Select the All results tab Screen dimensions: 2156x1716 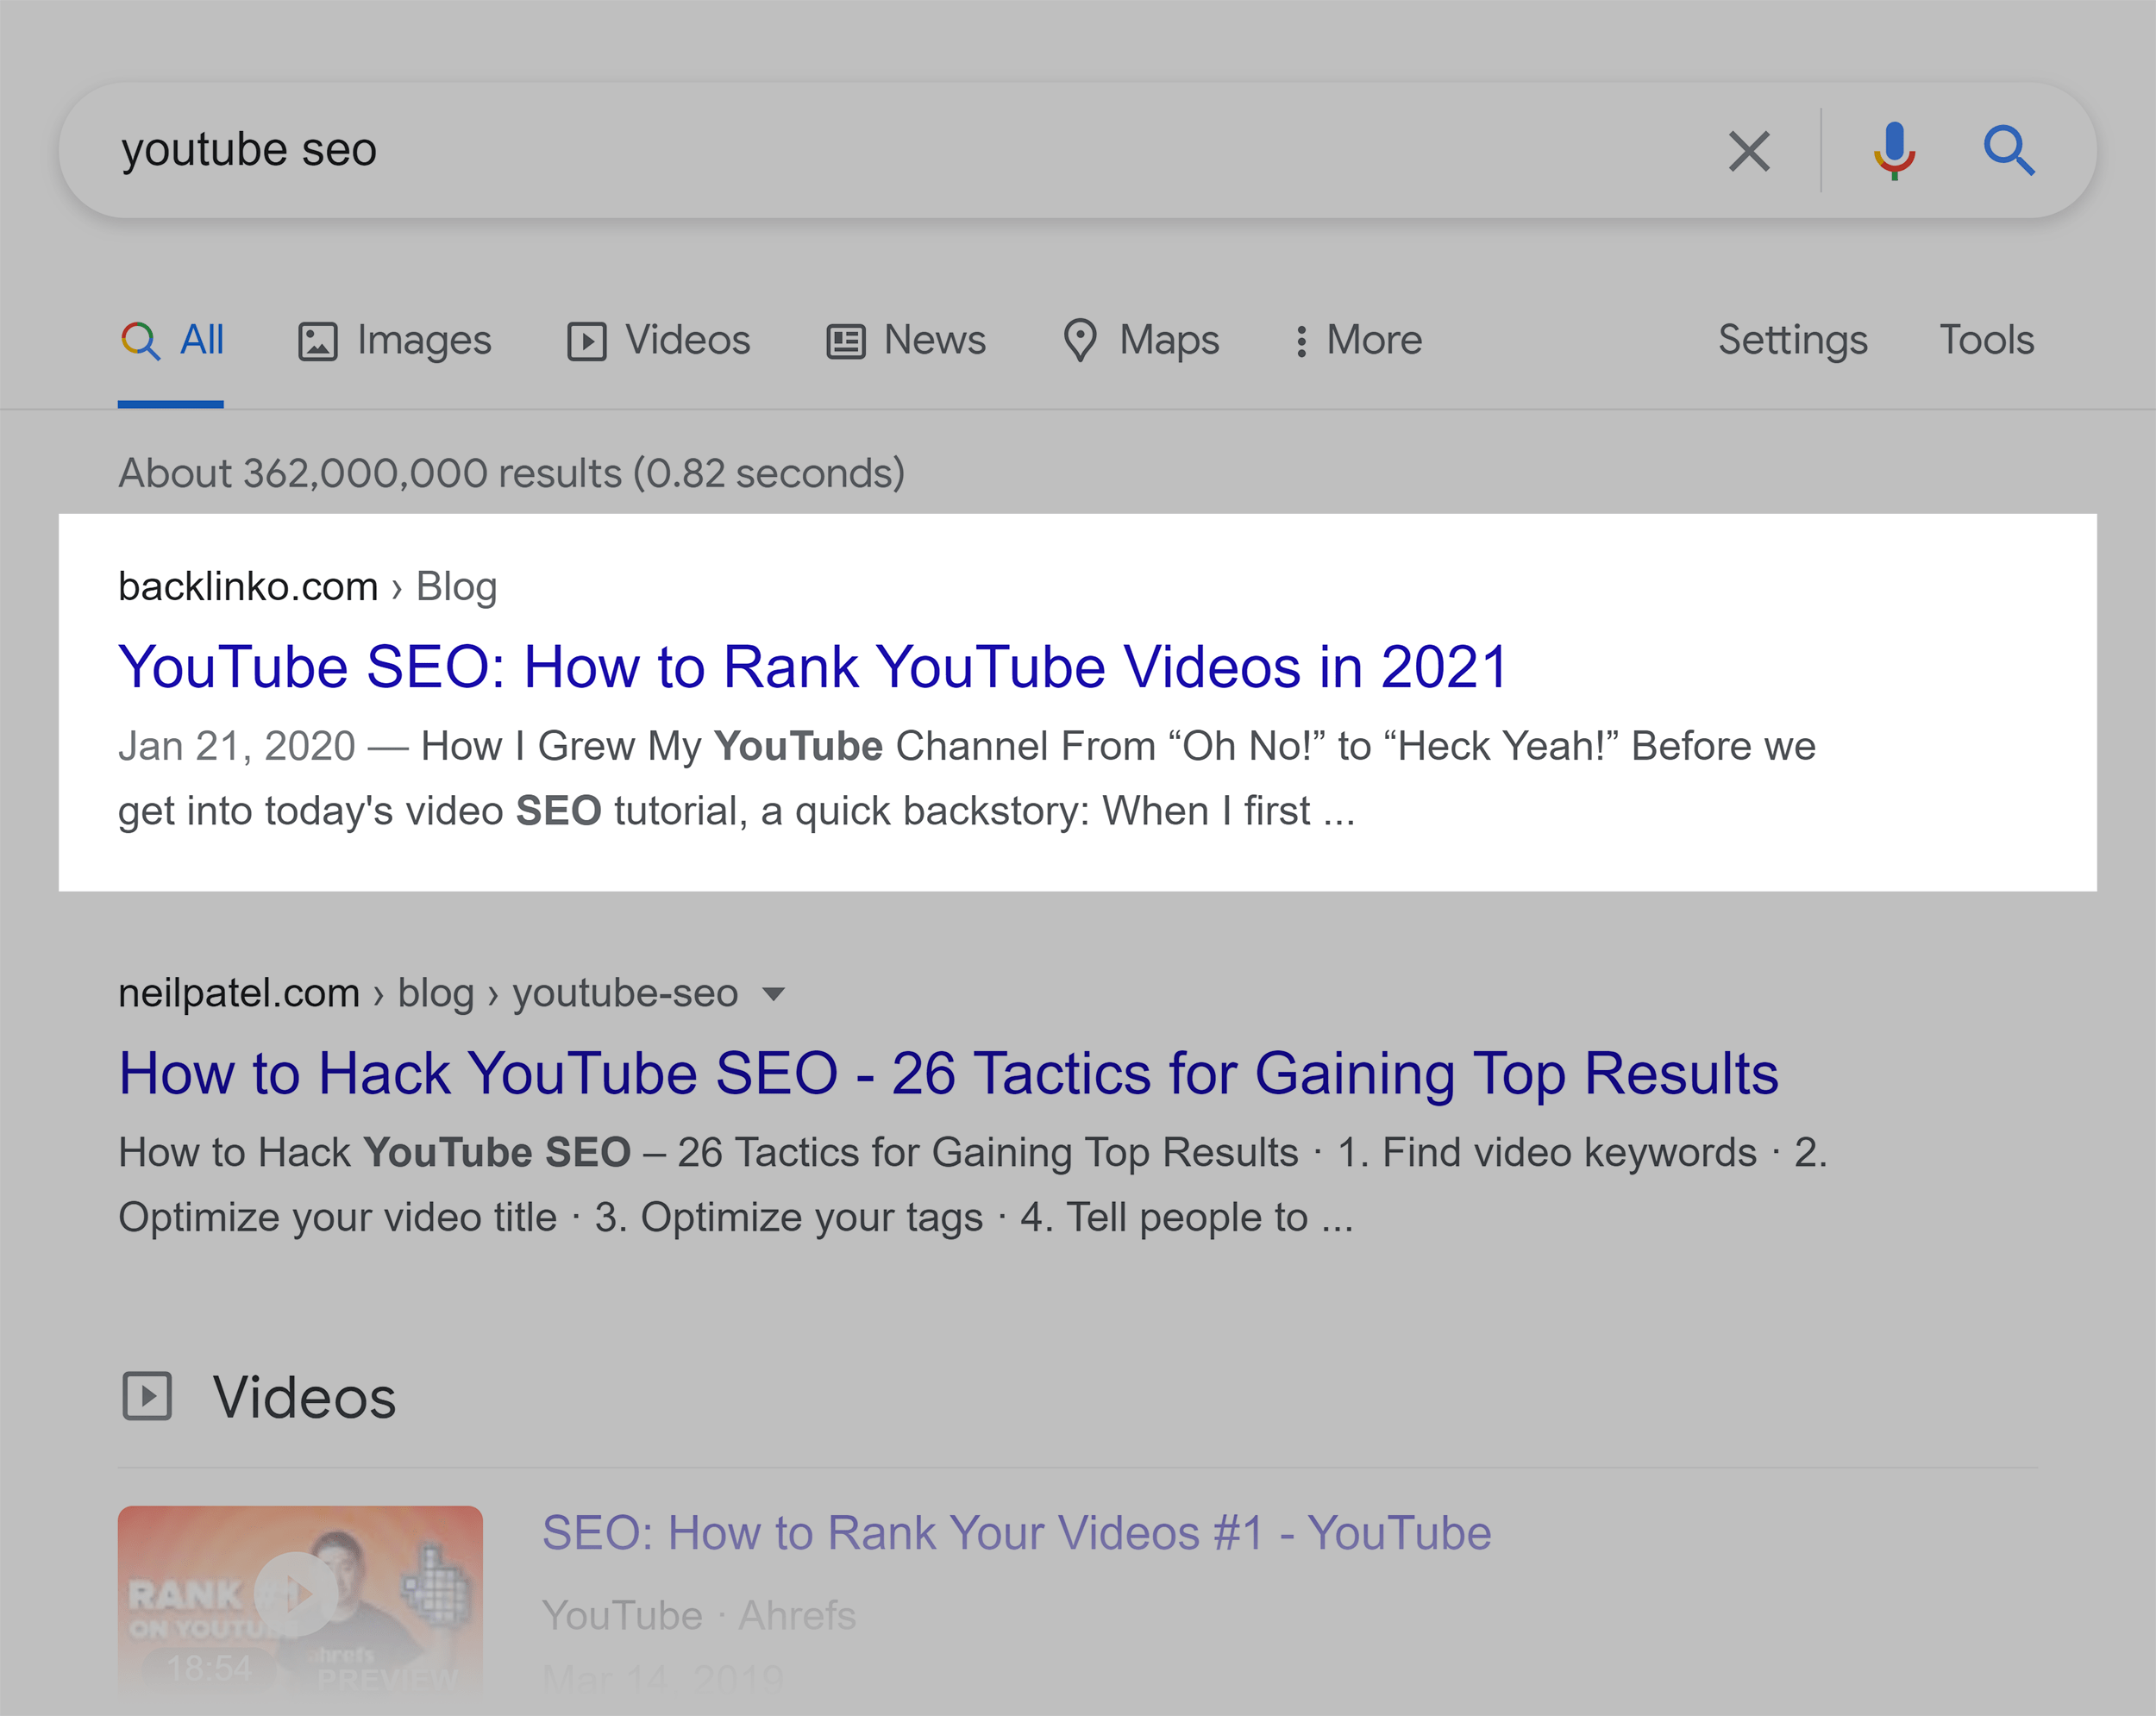(x=171, y=341)
